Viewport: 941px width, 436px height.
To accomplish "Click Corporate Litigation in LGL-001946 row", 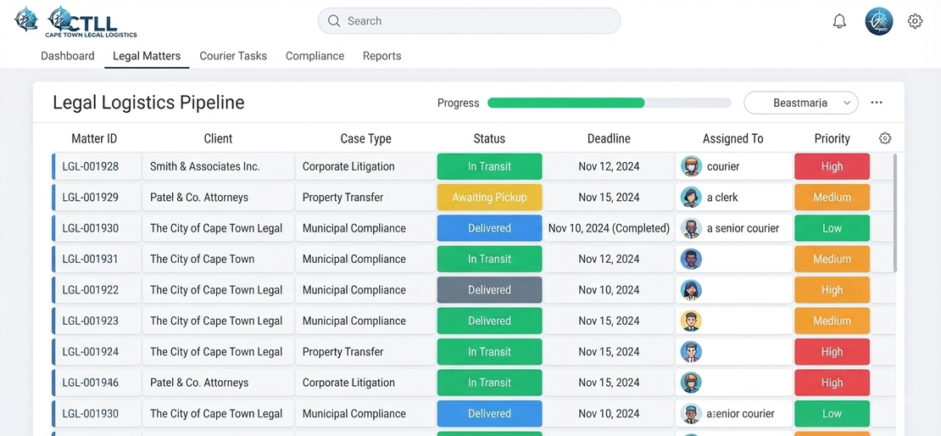I will 348,383.
